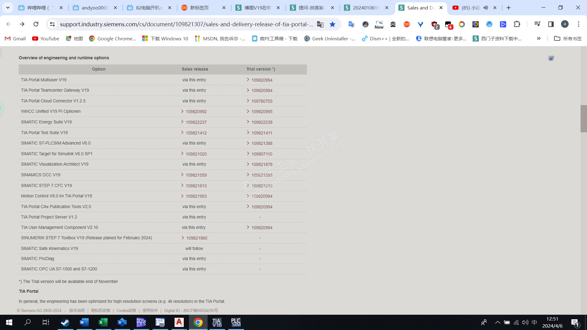This screenshot has width=587, height=330.
Task: Mute the YouTube tab audio icon
Action: 486,8
